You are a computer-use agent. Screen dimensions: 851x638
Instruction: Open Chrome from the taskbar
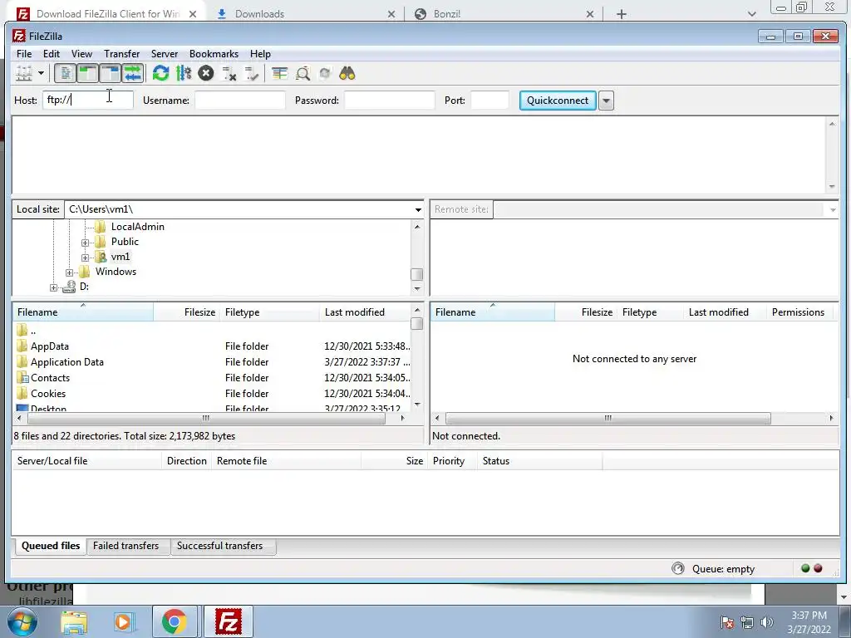pos(175,621)
